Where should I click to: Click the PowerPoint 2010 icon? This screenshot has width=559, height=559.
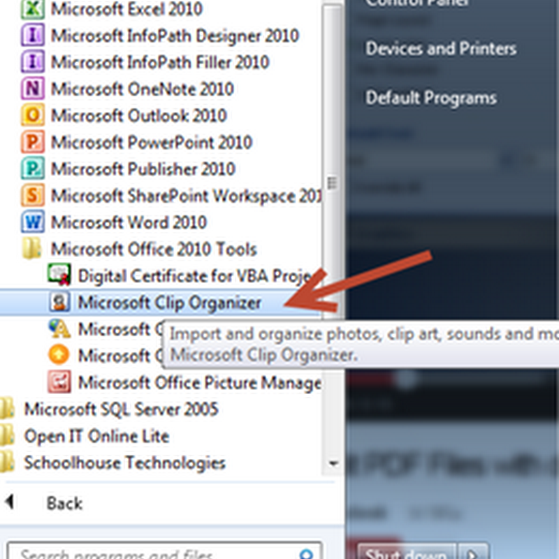(32, 142)
